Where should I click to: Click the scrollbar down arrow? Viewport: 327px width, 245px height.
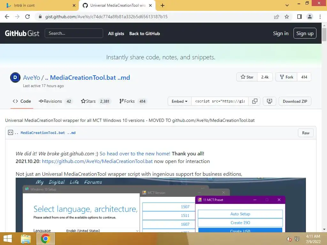[324, 229]
